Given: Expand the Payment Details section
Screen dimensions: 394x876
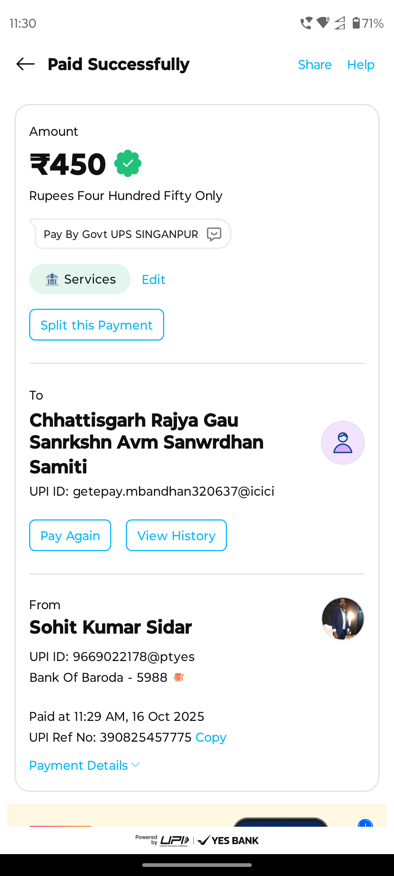Looking at the screenshot, I should [x=79, y=765].
